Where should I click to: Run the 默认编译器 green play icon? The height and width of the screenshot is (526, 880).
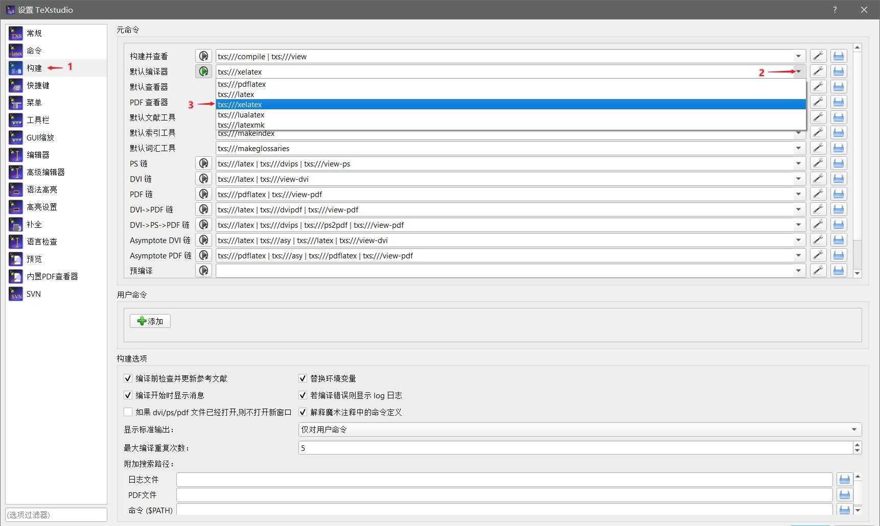203,71
